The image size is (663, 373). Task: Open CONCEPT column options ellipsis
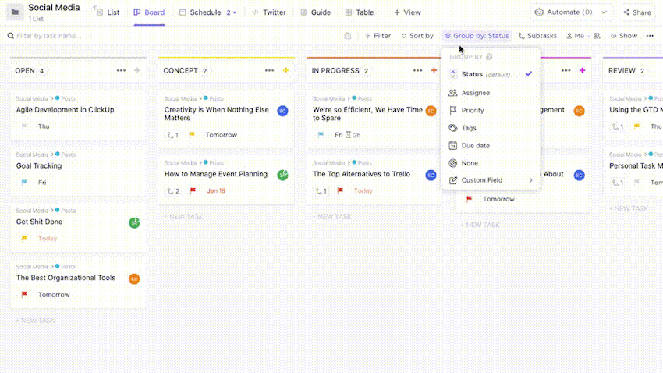(269, 71)
